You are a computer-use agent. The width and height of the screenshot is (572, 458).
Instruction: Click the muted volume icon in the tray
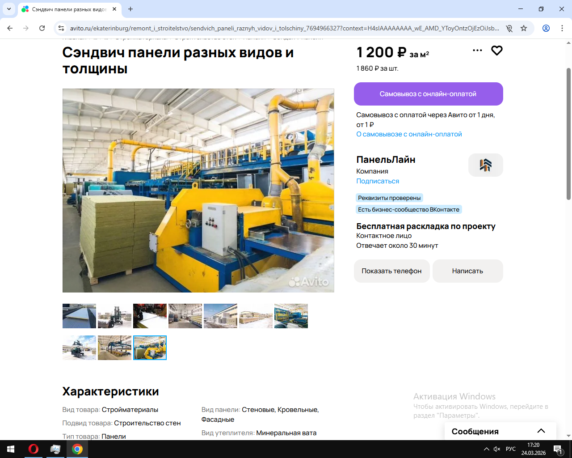[497, 449]
